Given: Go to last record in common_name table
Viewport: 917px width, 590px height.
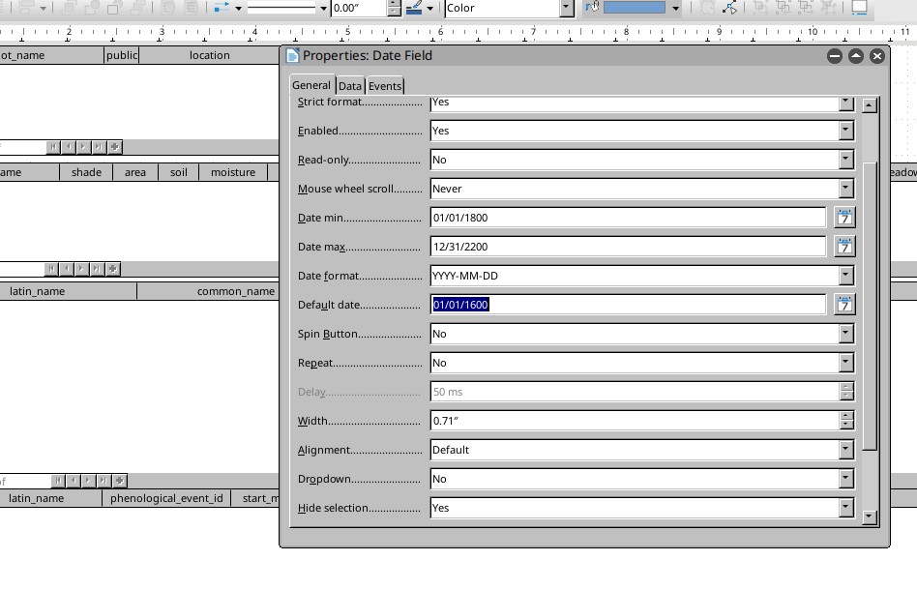Looking at the screenshot, I should [x=104, y=481].
